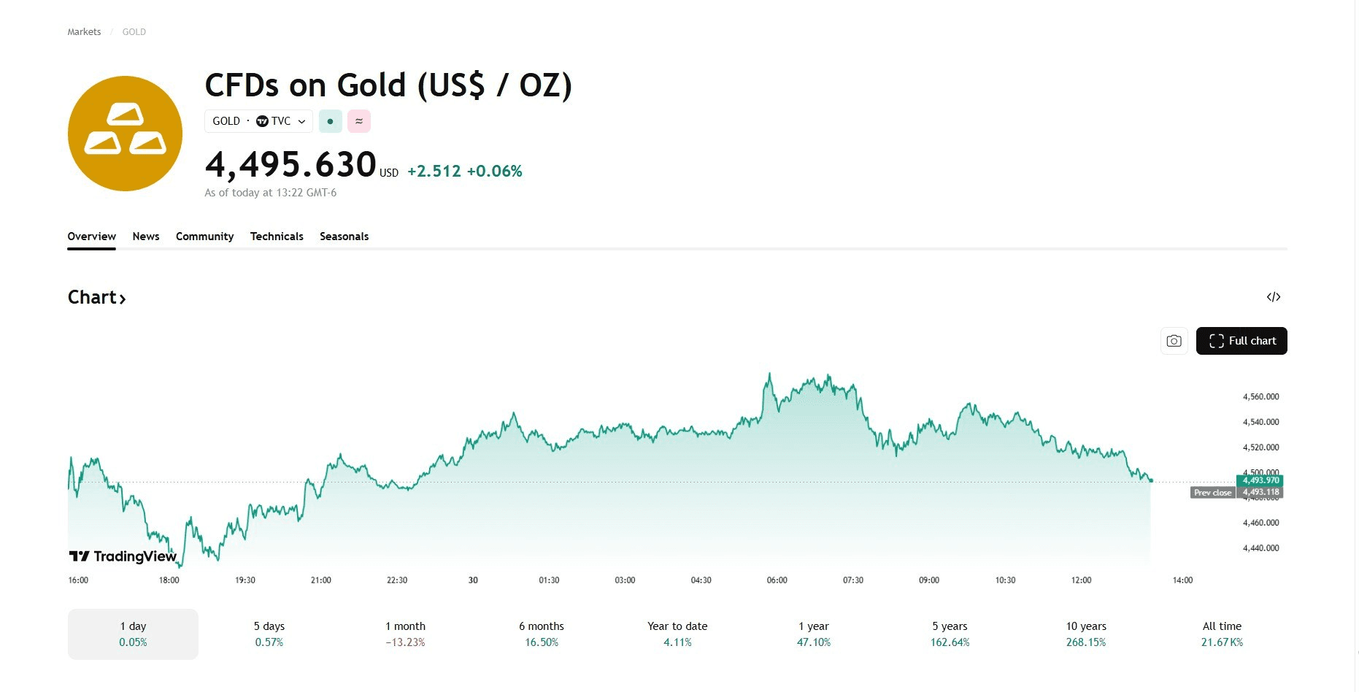Switch to the News tab
Image resolution: width=1359 pixels, height=692 pixels.
(x=146, y=237)
